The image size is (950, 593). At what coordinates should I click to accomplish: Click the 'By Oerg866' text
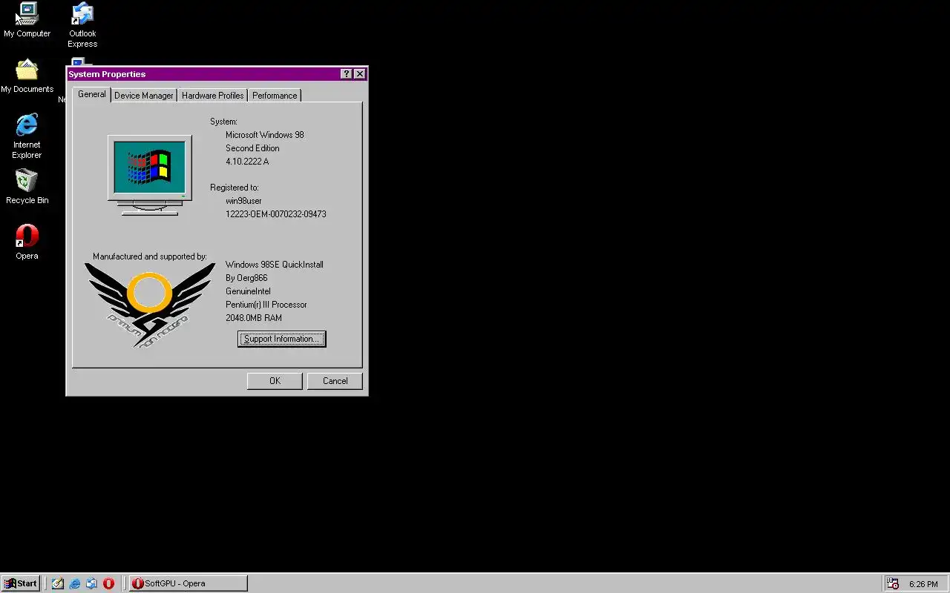point(246,278)
